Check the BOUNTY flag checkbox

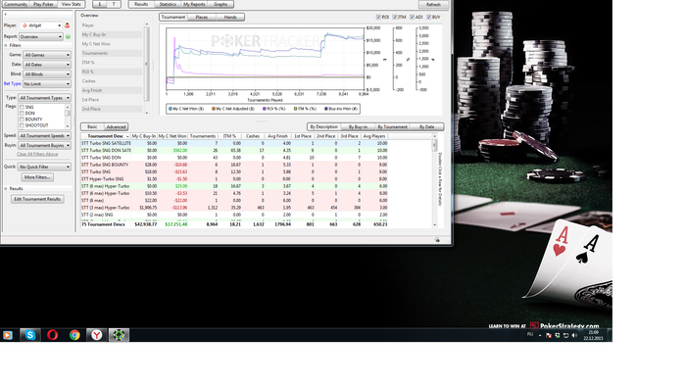(22, 120)
